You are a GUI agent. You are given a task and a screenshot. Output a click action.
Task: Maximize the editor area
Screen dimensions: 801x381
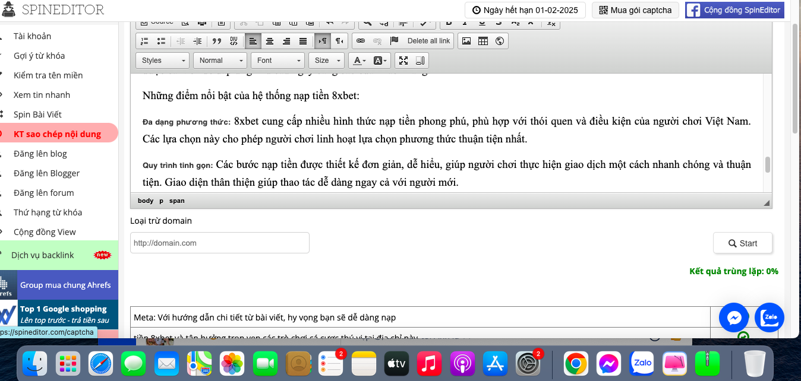[403, 61]
